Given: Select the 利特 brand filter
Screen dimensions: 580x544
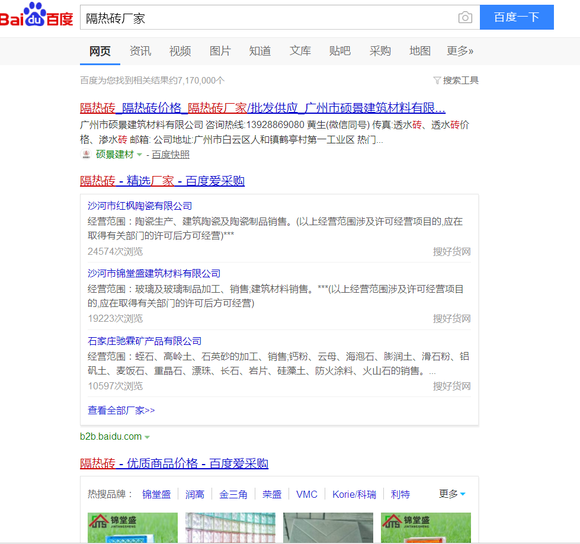Looking at the screenshot, I should 400,494.
